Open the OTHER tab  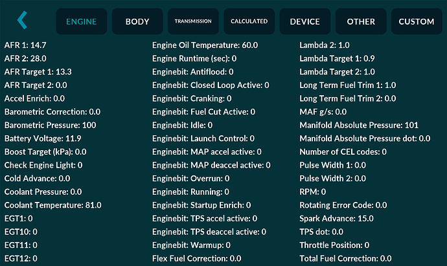pyautogui.click(x=361, y=21)
